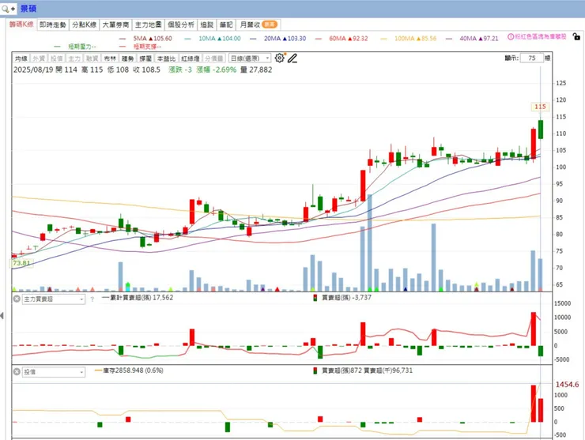This screenshot has height=440, width=585.
Task: Open the 投信 indicator panel dropdown
Action: 54,372
